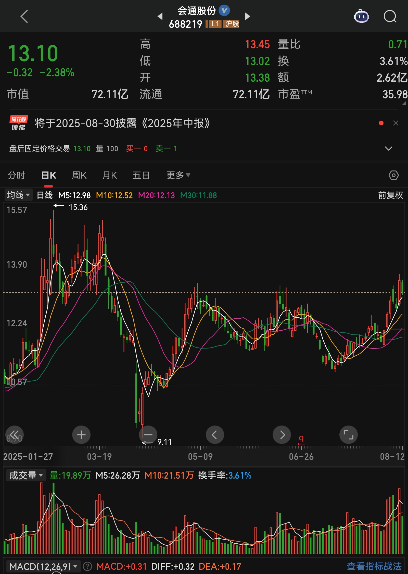
Task: Tap the 买一 0 quote
Action: 137,148
